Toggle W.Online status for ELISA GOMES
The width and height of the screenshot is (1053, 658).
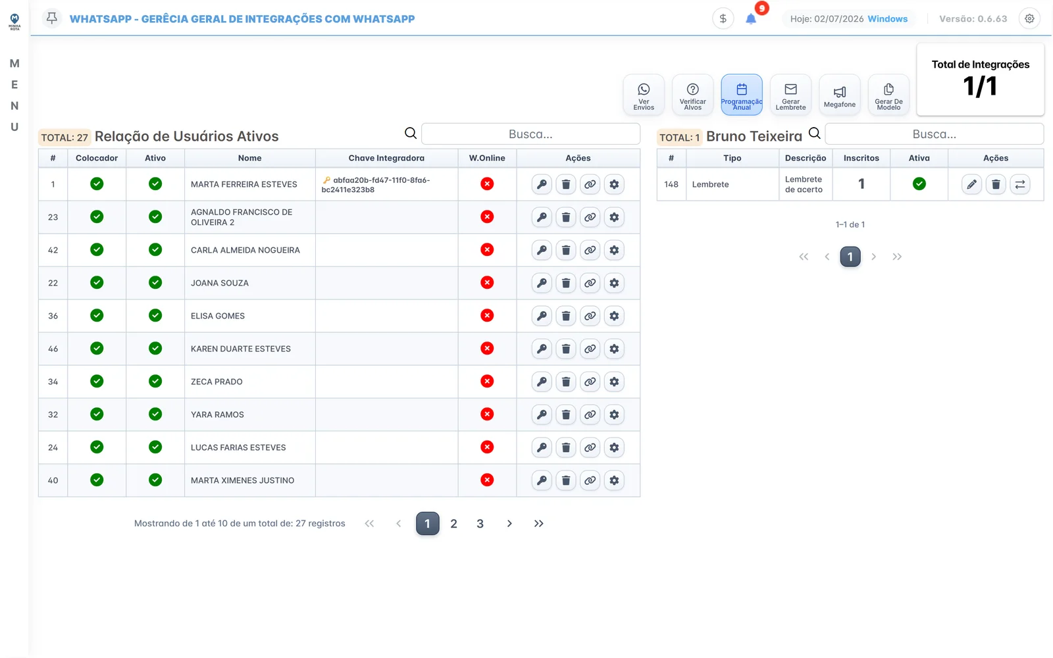click(x=487, y=315)
